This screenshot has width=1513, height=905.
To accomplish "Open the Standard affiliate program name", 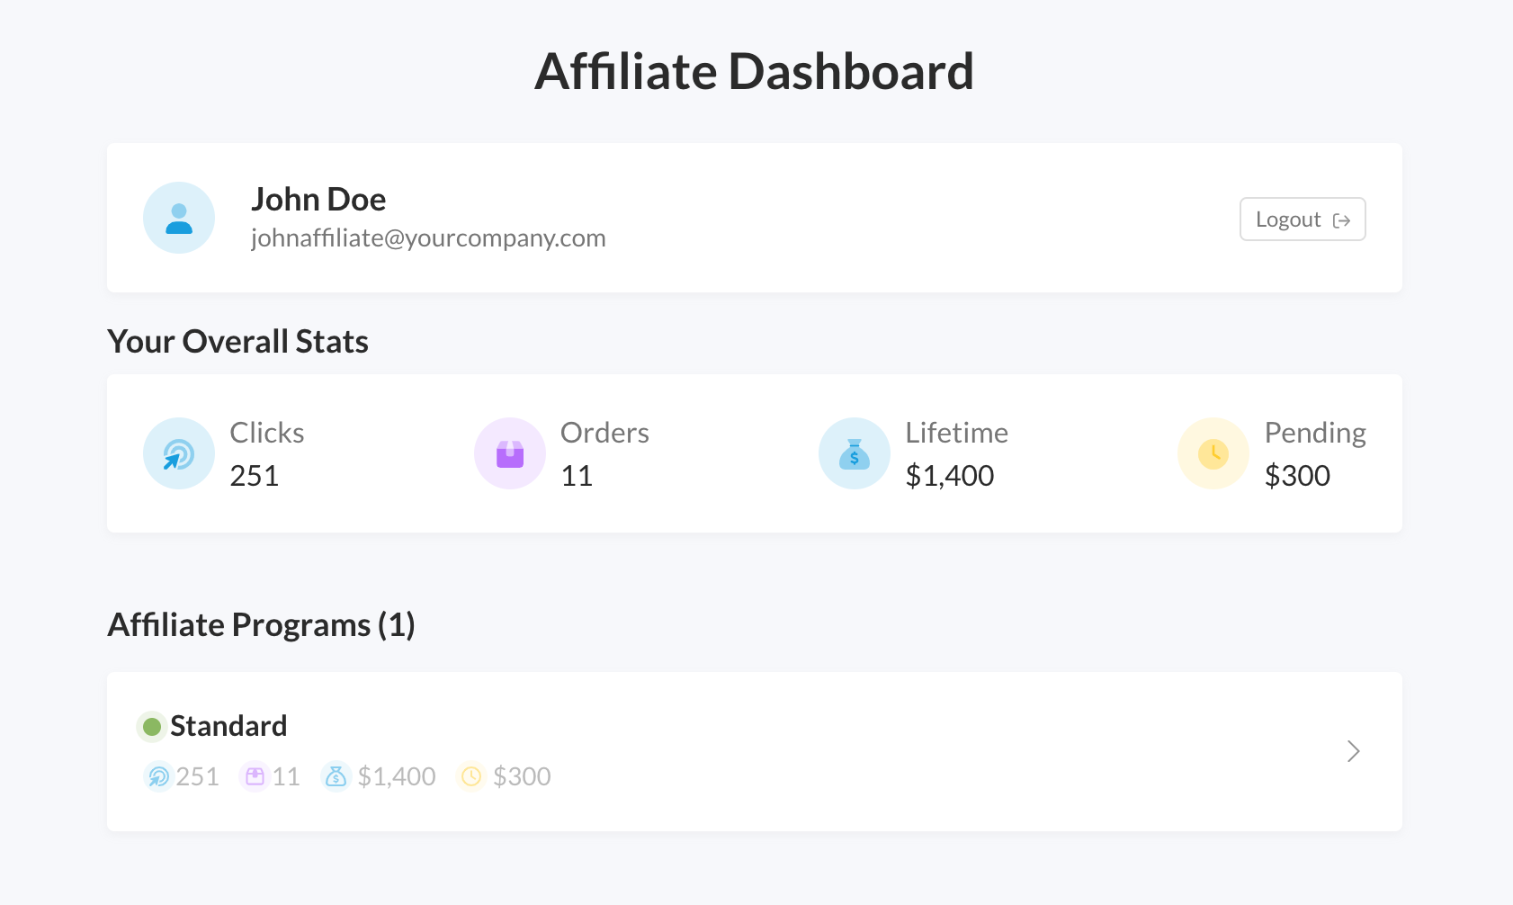I will (228, 726).
